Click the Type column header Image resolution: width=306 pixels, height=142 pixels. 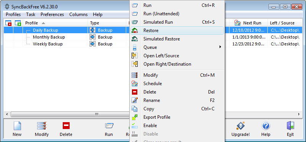[x=107, y=23]
